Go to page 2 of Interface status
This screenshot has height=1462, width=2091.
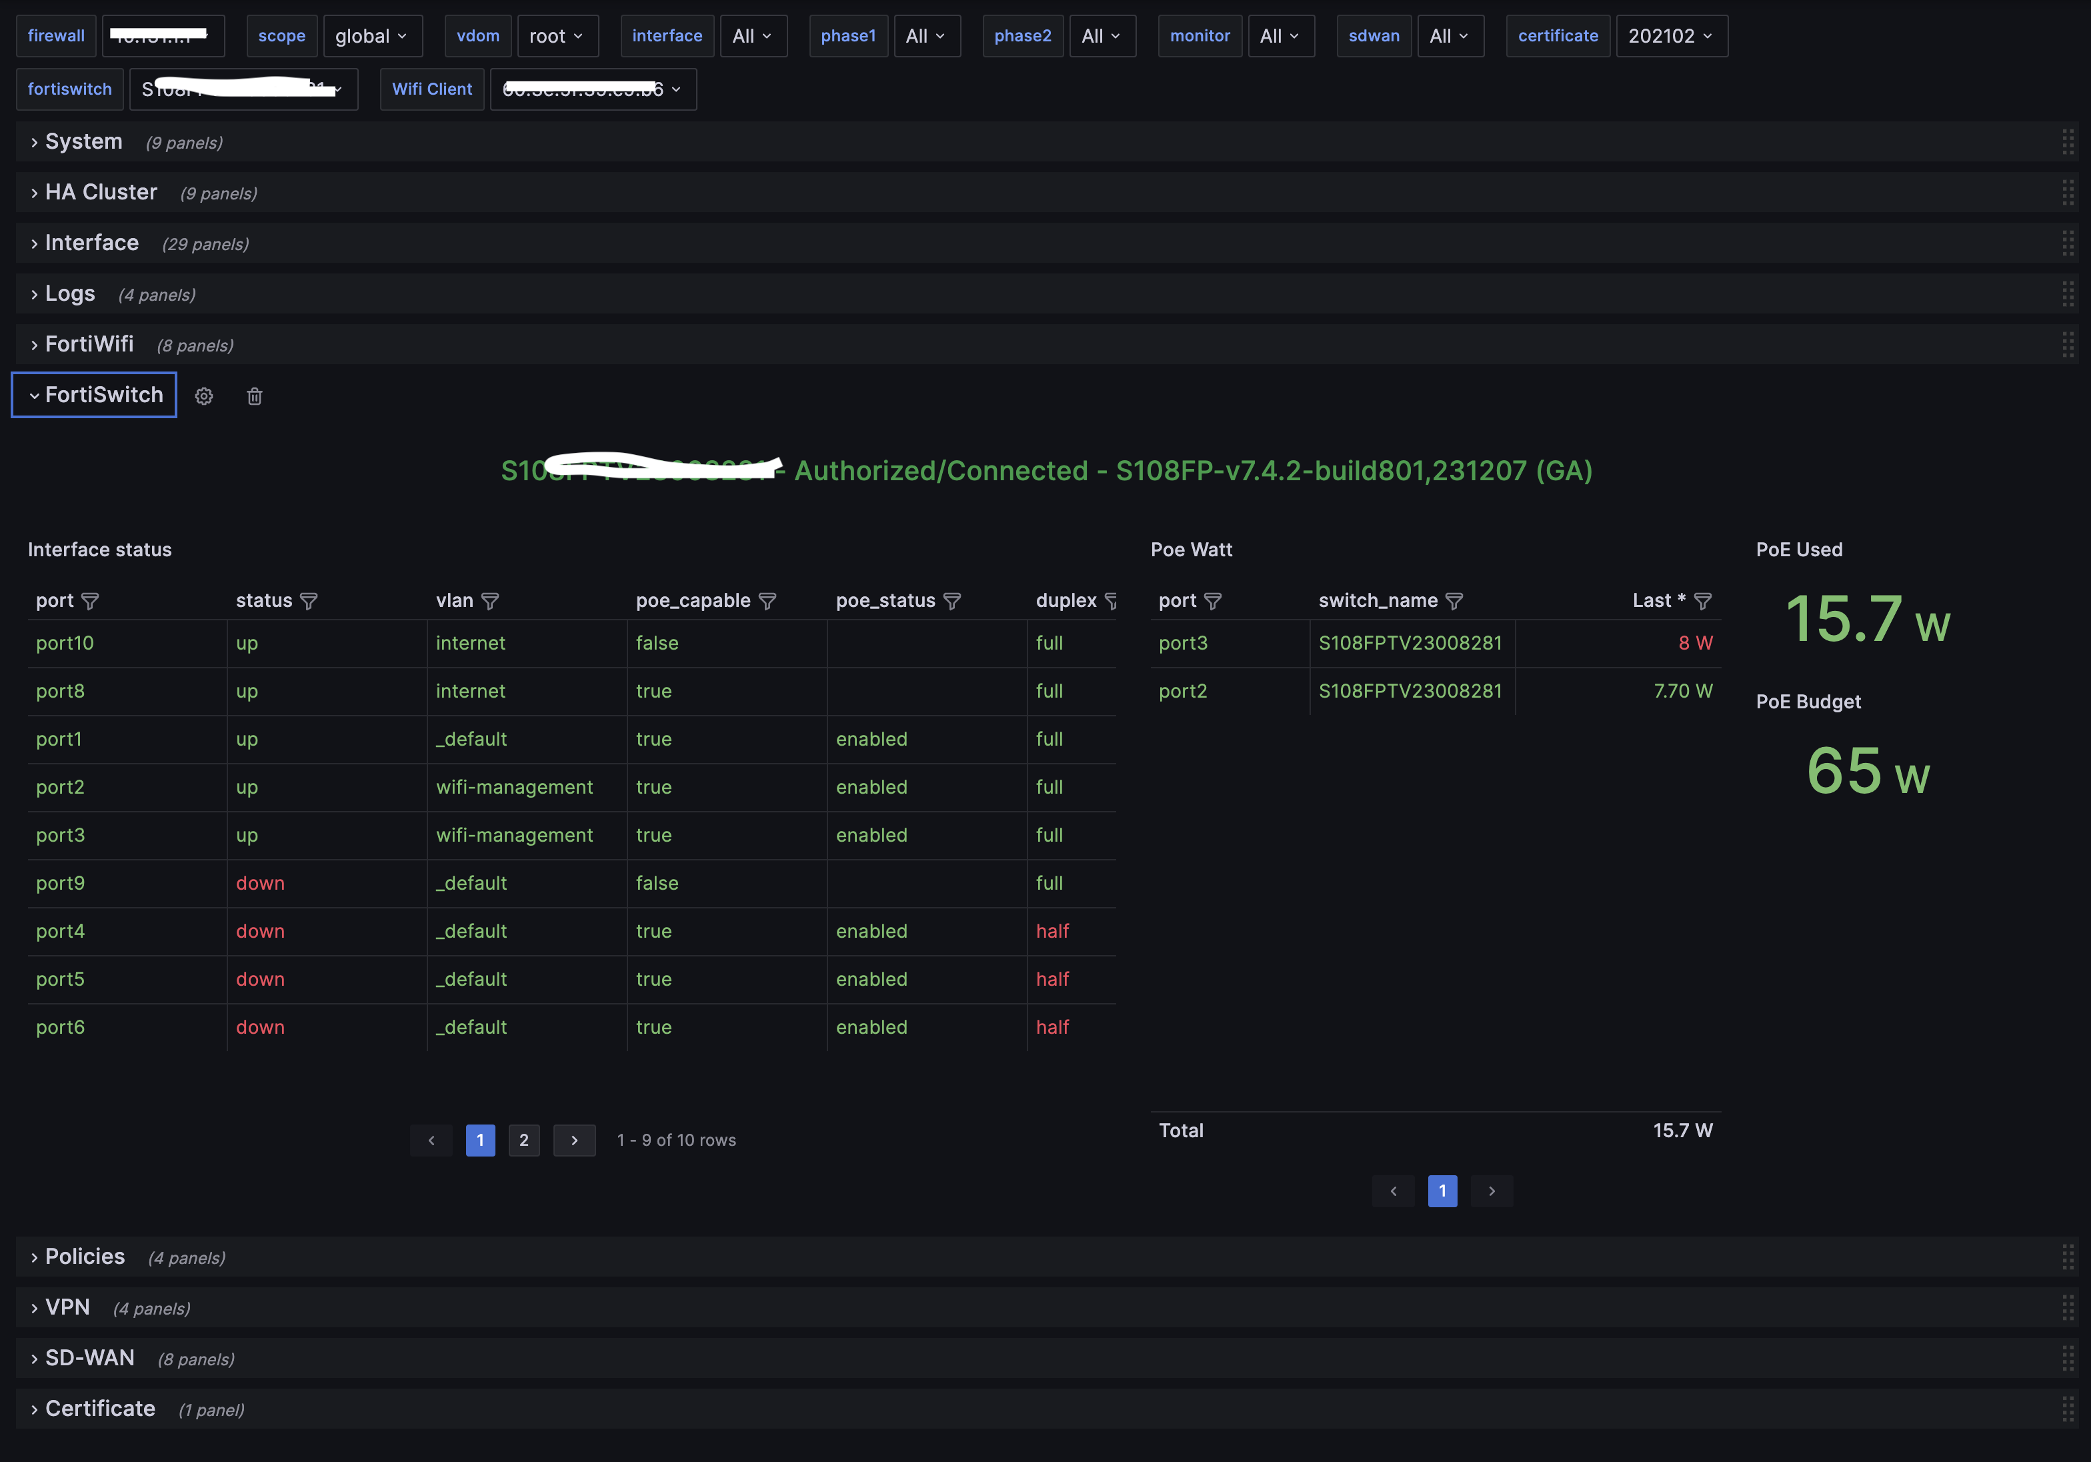tap(523, 1141)
